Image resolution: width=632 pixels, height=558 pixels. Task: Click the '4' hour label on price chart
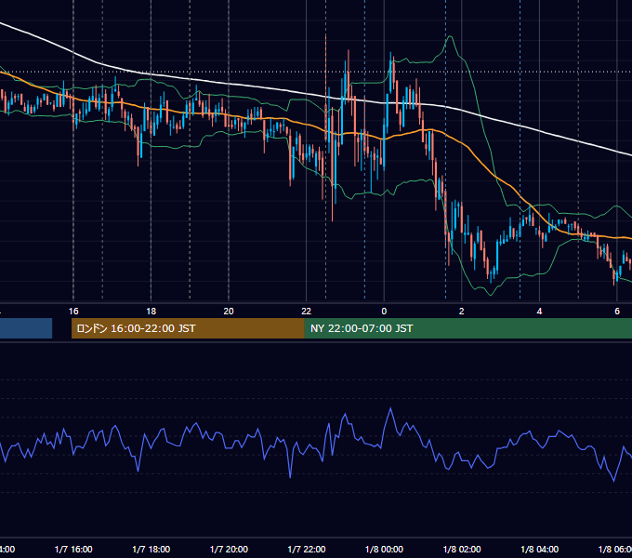(x=539, y=312)
